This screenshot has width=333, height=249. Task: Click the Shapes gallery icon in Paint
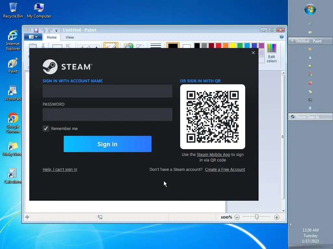(x=128, y=45)
